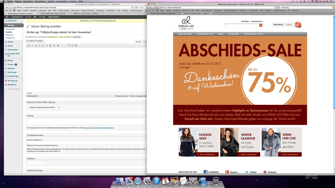Open comments bubble icon in admin bar
Screen dimensions: 335x188
(x=35, y=17)
